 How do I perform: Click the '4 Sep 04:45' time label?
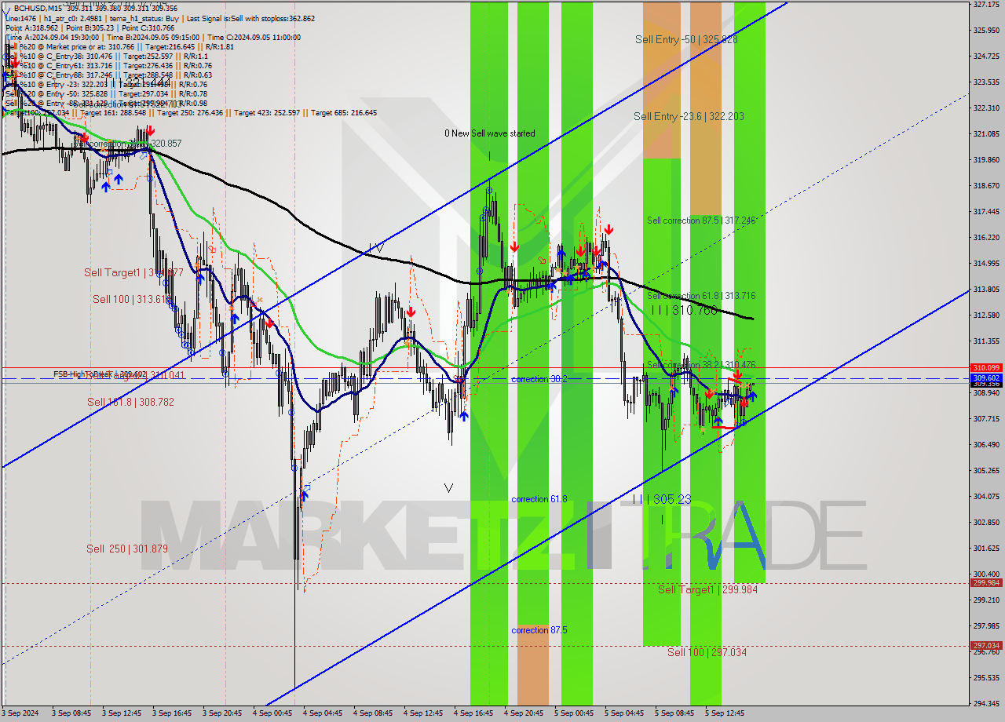coord(323,713)
